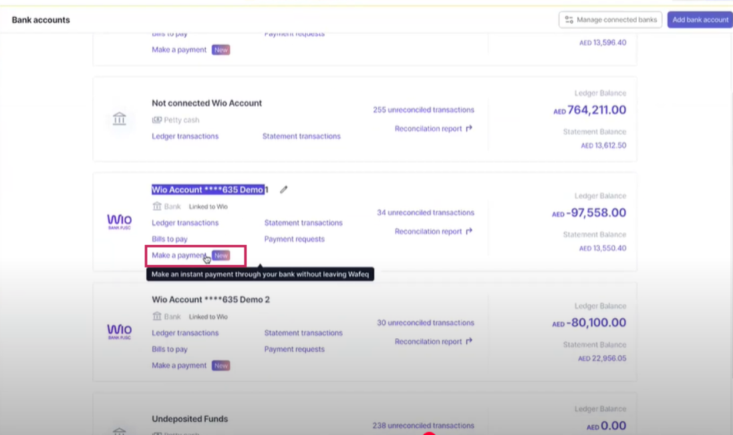Click the edit pencil icon beside Wio Account Demo 1
The image size is (733, 435).
284,189
